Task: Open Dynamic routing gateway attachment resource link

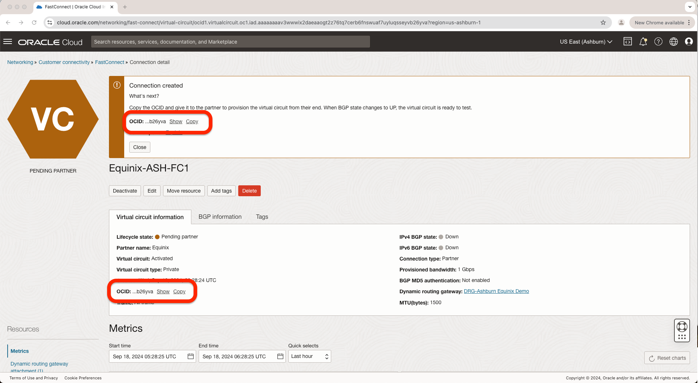Action: (39, 367)
